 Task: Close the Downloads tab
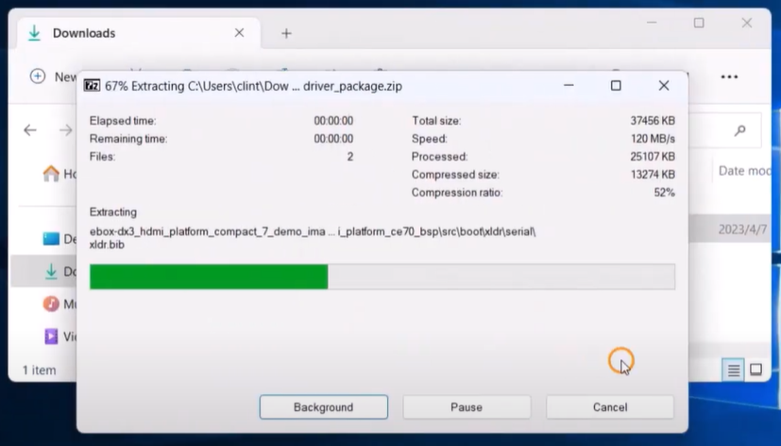pyautogui.click(x=240, y=33)
